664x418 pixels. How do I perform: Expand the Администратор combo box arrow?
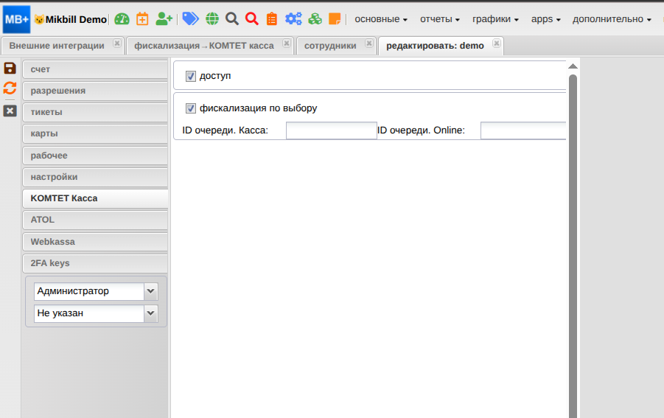(x=151, y=291)
